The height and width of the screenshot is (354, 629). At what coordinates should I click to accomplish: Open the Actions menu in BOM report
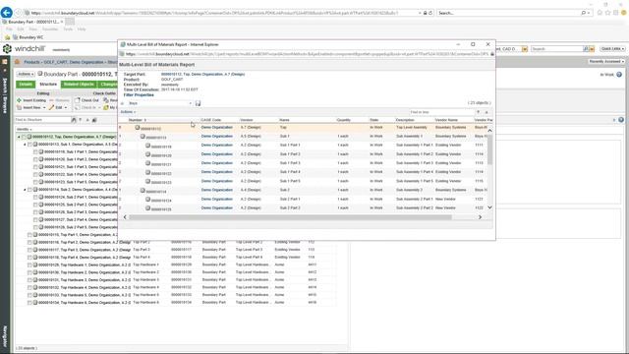pos(128,112)
